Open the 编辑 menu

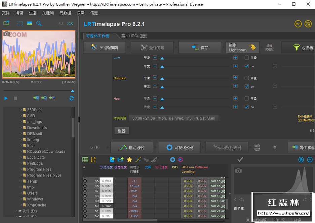(x=19, y=13)
